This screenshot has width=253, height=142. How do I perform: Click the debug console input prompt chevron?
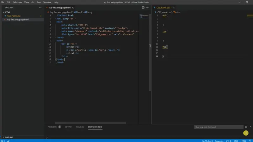pyautogui.click(x=46, y=137)
